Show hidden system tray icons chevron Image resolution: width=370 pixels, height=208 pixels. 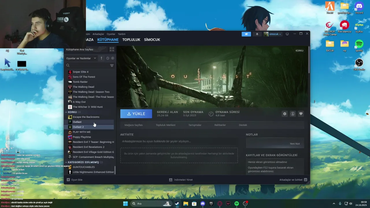(333, 204)
